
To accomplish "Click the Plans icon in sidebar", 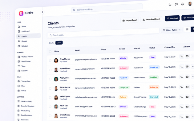I will [x=19, y=86].
